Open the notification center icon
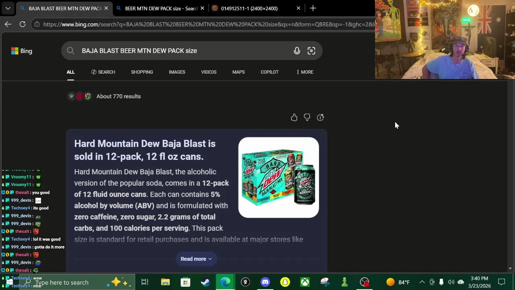Image resolution: width=515 pixels, height=290 pixels. point(502,282)
